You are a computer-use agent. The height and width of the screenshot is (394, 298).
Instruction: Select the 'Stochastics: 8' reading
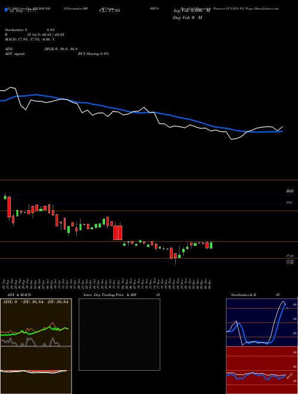point(16,30)
